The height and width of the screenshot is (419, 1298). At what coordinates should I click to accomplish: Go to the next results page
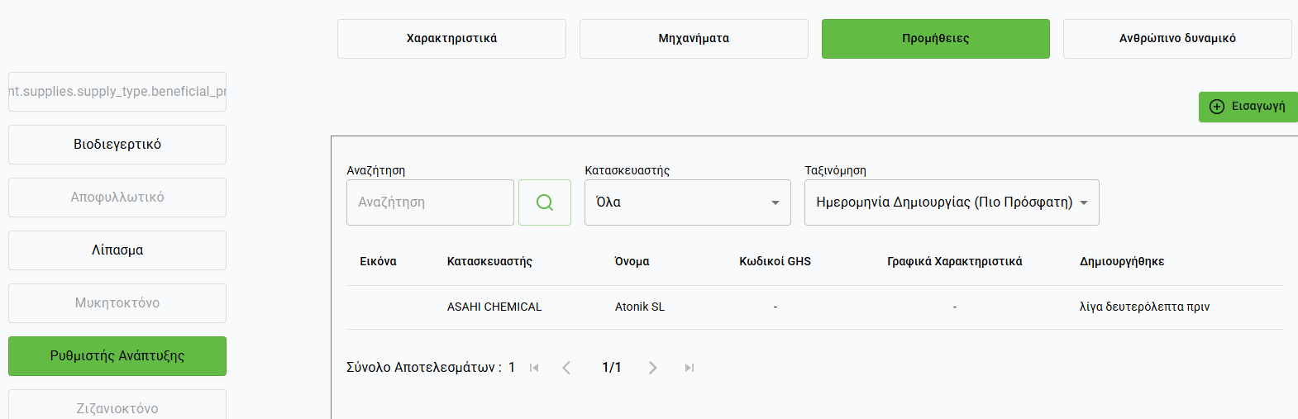point(653,368)
